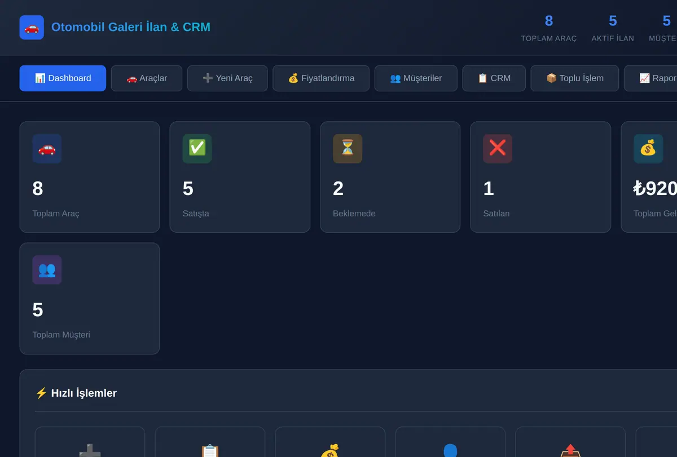Open the Dashboard tab

63,78
